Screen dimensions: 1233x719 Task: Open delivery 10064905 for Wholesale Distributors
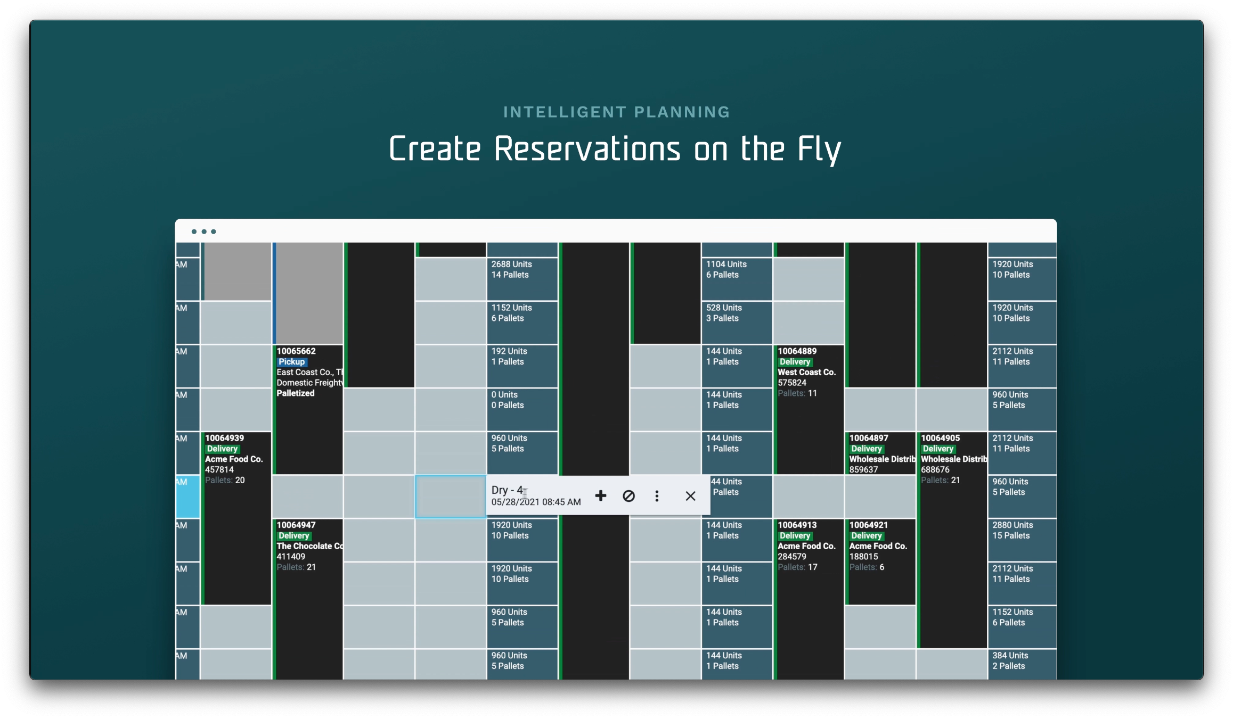[952, 459]
